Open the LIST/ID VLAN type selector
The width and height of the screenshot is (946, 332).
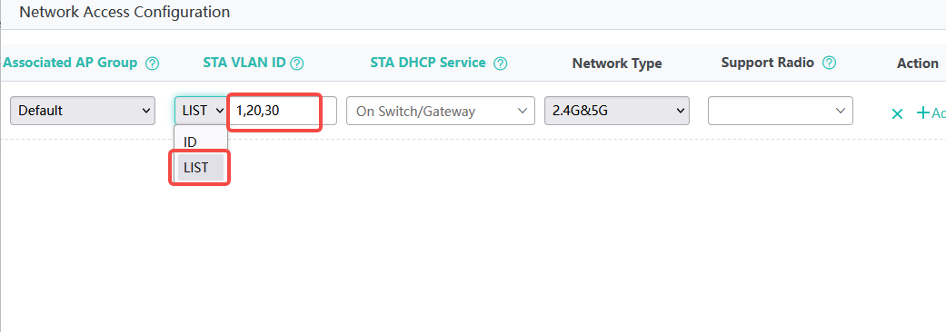point(201,111)
